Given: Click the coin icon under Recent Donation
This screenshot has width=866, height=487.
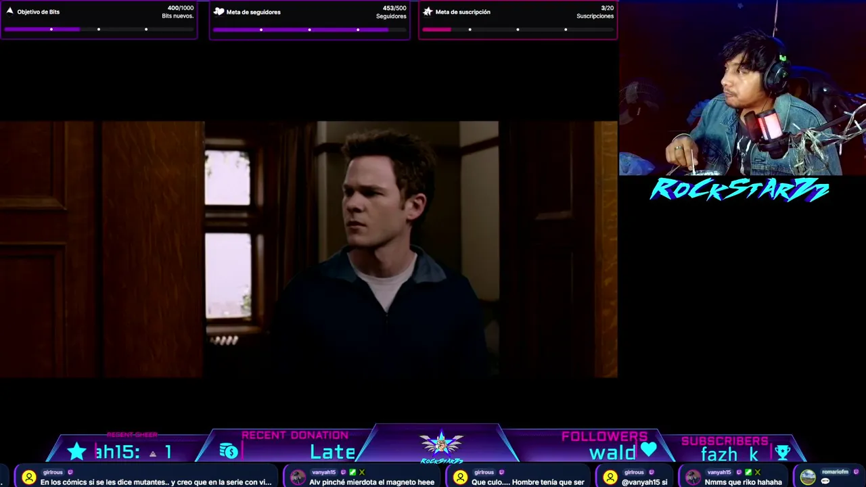Looking at the screenshot, I should coord(229,451).
